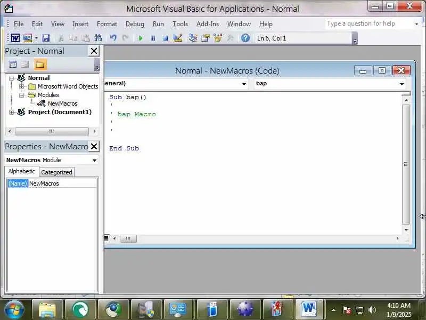Switch to Microsoft Word via View Word icon
Image resolution: width=426 pixels, height=320 pixels.
click(15, 38)
